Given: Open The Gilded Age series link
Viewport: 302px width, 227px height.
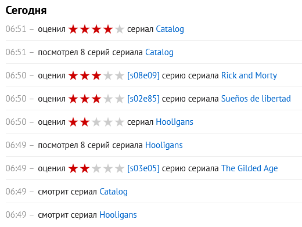Looking at the screenshot, I should [x=249, y=168].
